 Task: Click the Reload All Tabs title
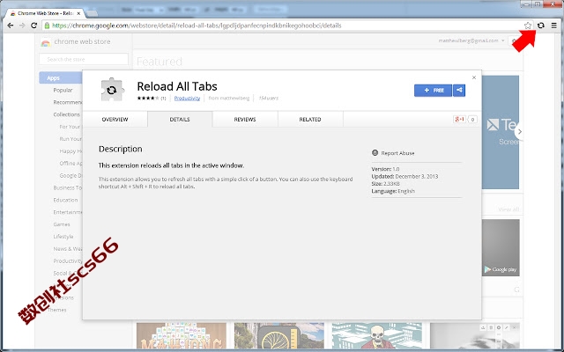pyautogui.click(x=177, y=86)
